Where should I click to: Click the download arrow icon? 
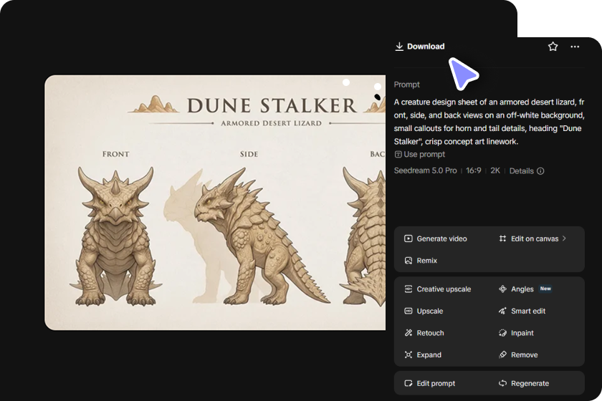tap(399, 47)
